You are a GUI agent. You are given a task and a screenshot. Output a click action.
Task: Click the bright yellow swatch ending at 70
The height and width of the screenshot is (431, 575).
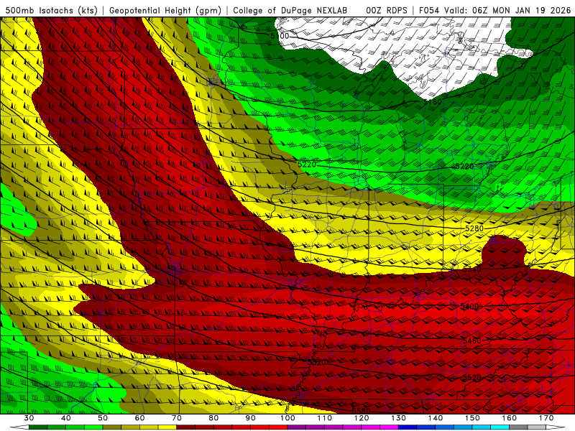167,427
